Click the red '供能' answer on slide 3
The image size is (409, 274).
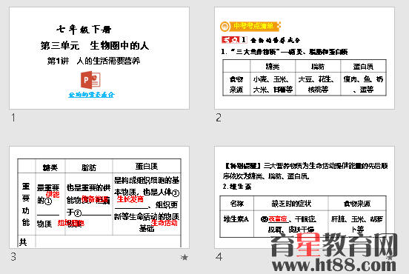click(53, 195)
